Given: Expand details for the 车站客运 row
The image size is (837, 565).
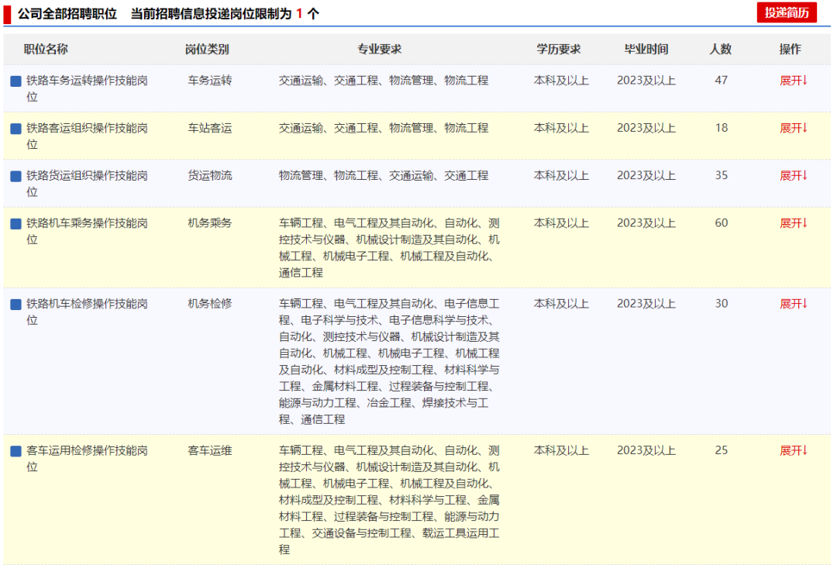Looking at the screenshot, I should (x=794, y=128).
